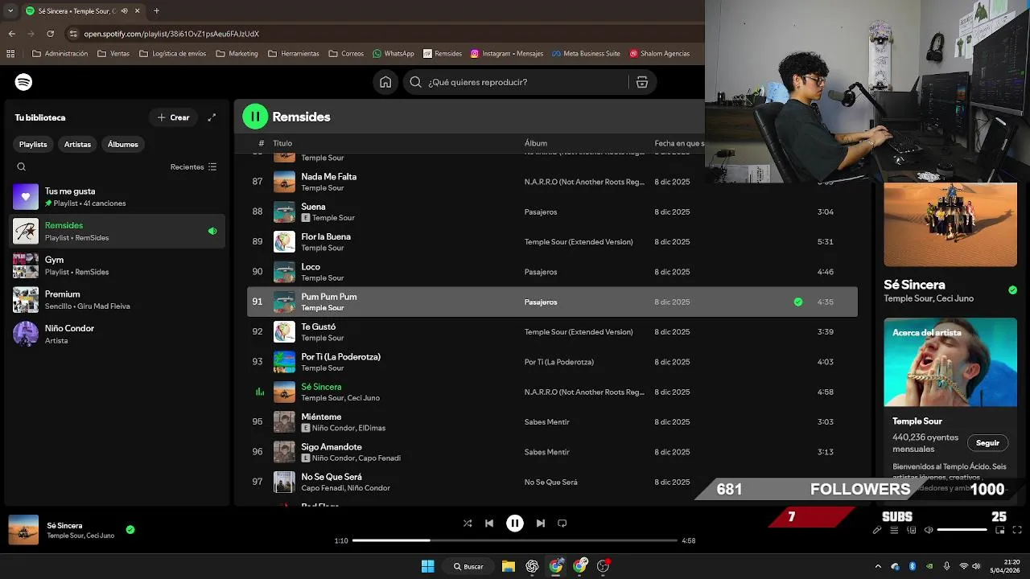Open the WhatsApp bookmark
1030x579 pixels.
pos(393,54)
